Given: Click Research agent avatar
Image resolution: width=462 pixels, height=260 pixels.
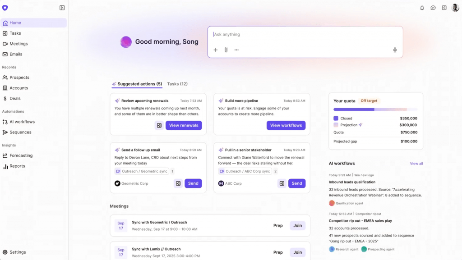Looking at the screenshot, I should pos(332,249).
